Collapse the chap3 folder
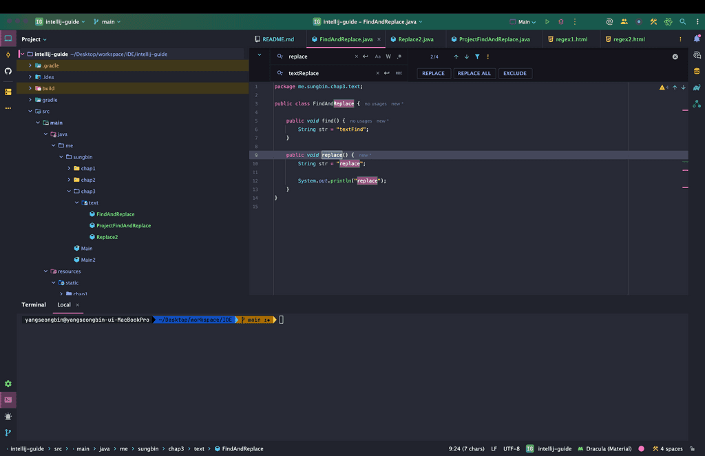Image resolution: width=705 pixels, height=456 pixels. tap(69, 191)
